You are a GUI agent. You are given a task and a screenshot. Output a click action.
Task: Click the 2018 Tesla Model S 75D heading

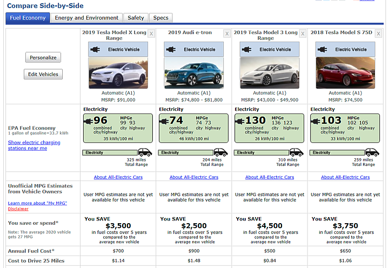click(341, 32)
